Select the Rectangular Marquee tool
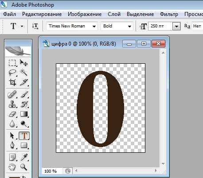This screenshot has height=178, width=203. pos(12,63)
